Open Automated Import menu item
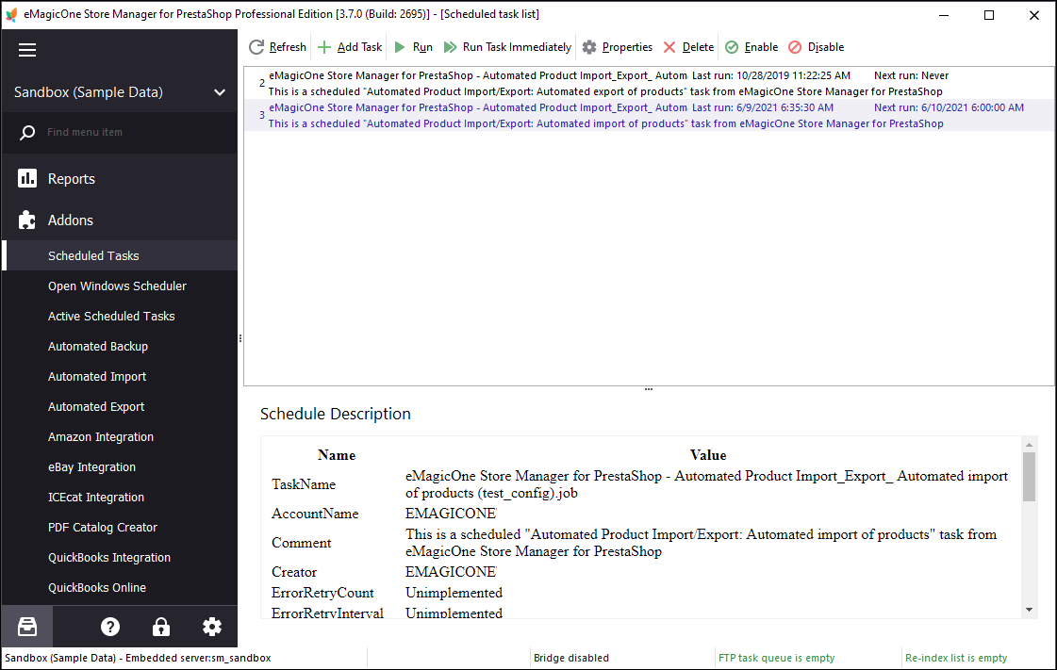1057x670 pixels. click(120, 377)
